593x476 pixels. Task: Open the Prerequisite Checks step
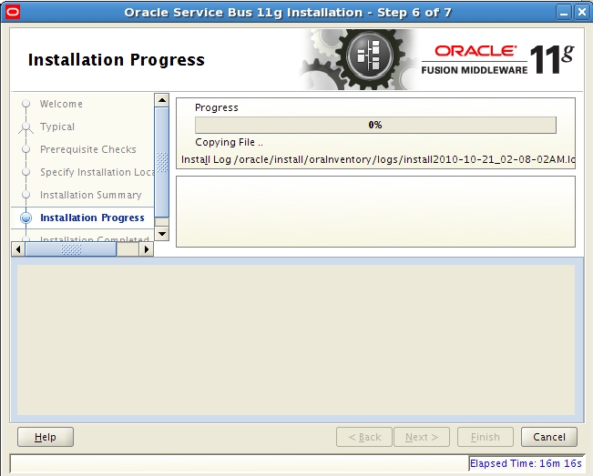tap(88, 149)
